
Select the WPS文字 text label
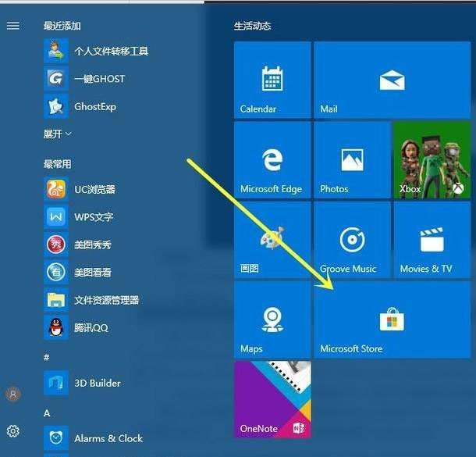pos(94,217)
